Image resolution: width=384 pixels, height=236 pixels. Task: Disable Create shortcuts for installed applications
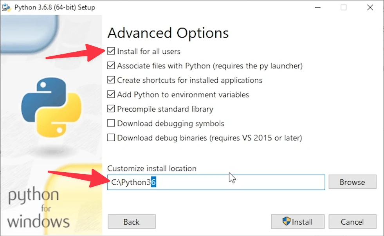tap(111, 80)
